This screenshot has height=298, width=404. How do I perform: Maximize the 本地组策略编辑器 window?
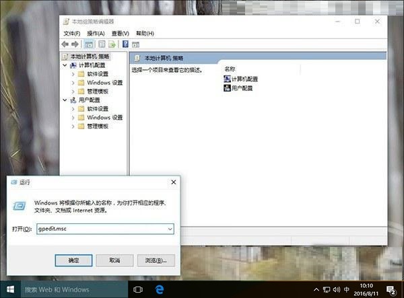(358, 22)
